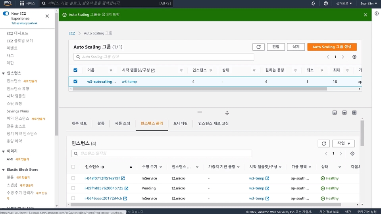Screen dimensions: 381x214
Task: Go to next page of instances
Action: 341,154
